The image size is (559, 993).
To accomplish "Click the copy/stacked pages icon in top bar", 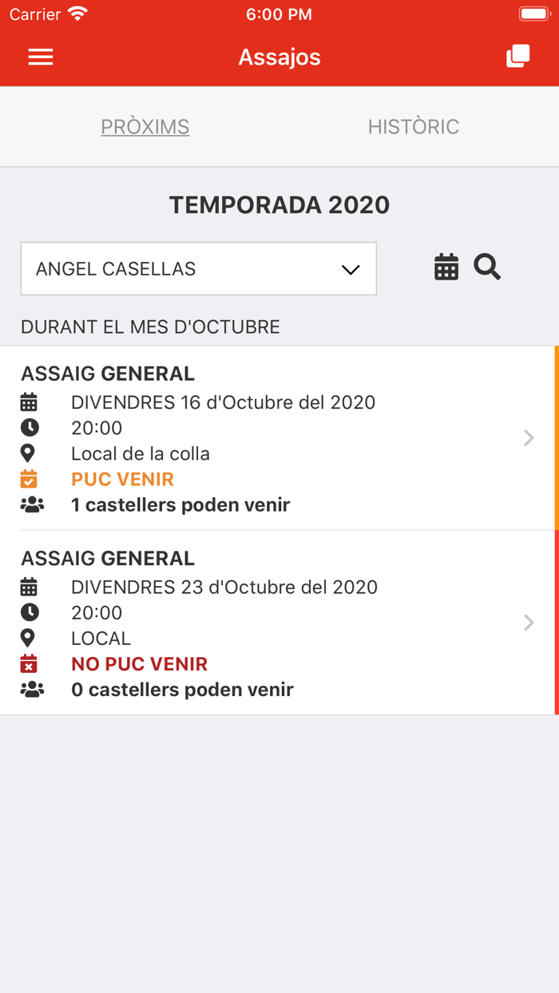I will click(x=517, y=55).
